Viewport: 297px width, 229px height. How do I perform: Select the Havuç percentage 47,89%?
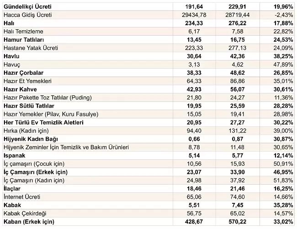pos(283,65)
